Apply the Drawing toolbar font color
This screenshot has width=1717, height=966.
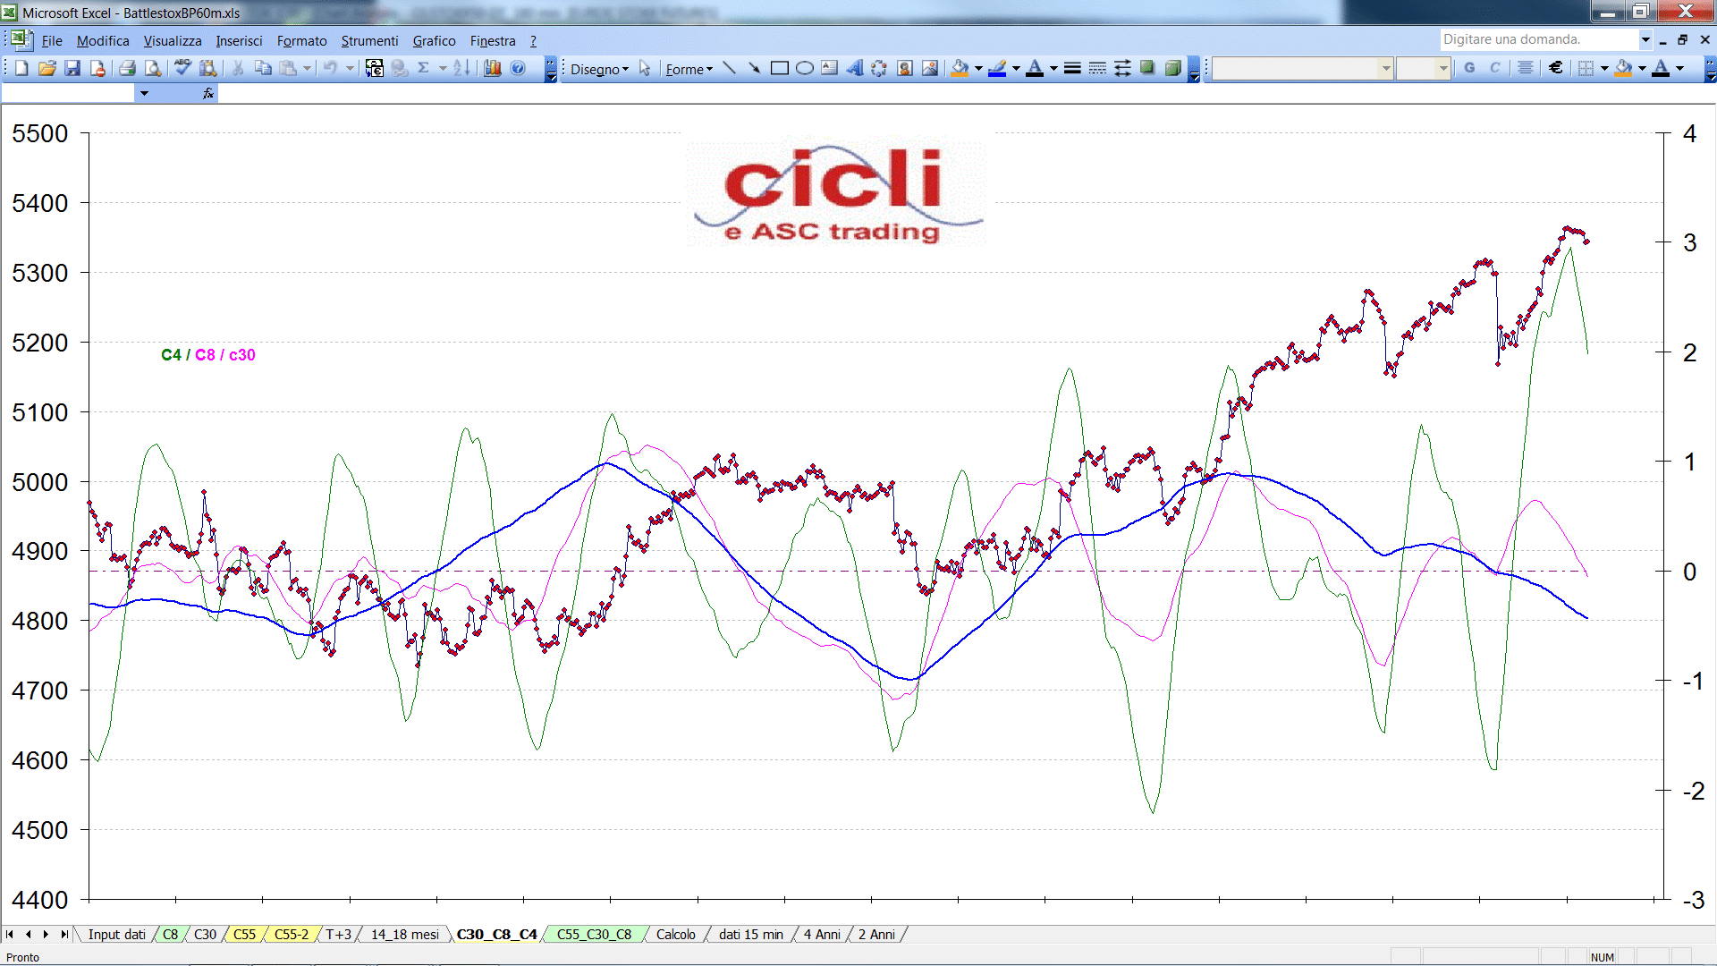pyautogui.click(x=1035, y=68)
